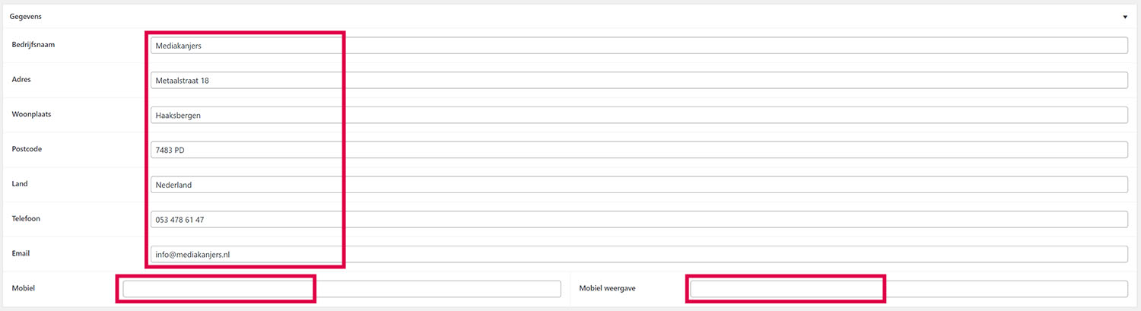Click the Email label
The height and width of the screenshot is (311, 1141).
21,253
